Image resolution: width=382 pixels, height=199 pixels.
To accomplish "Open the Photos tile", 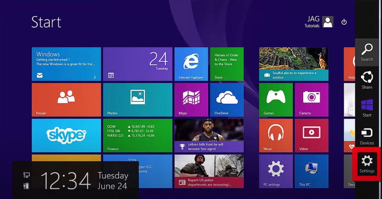I will tap(138, 100).
